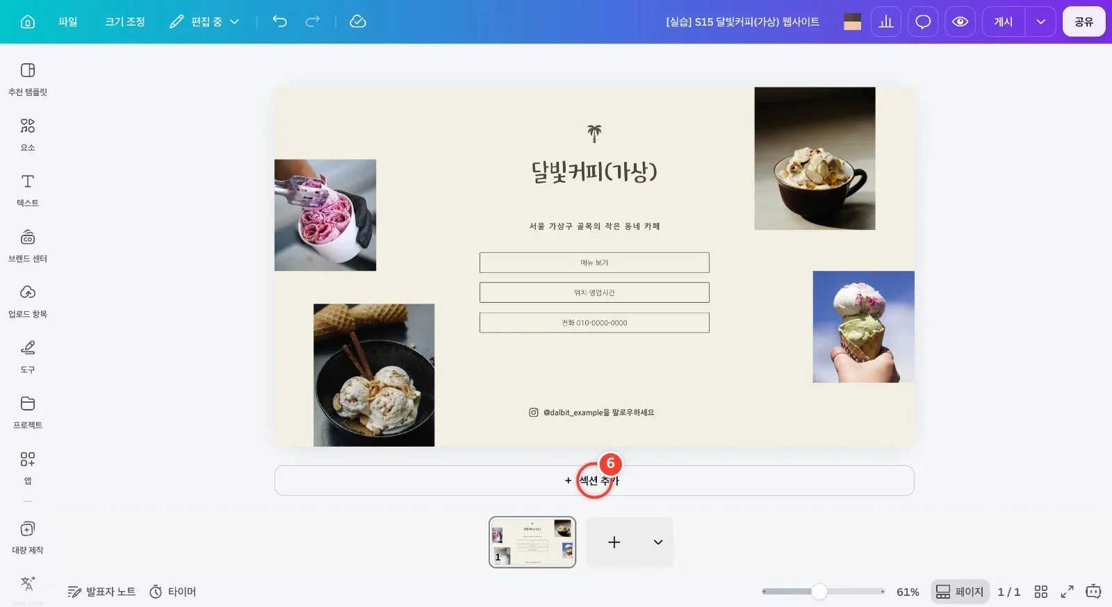Open the 파일 menu
1112x607 pixels.
click(x=68, y=22)
